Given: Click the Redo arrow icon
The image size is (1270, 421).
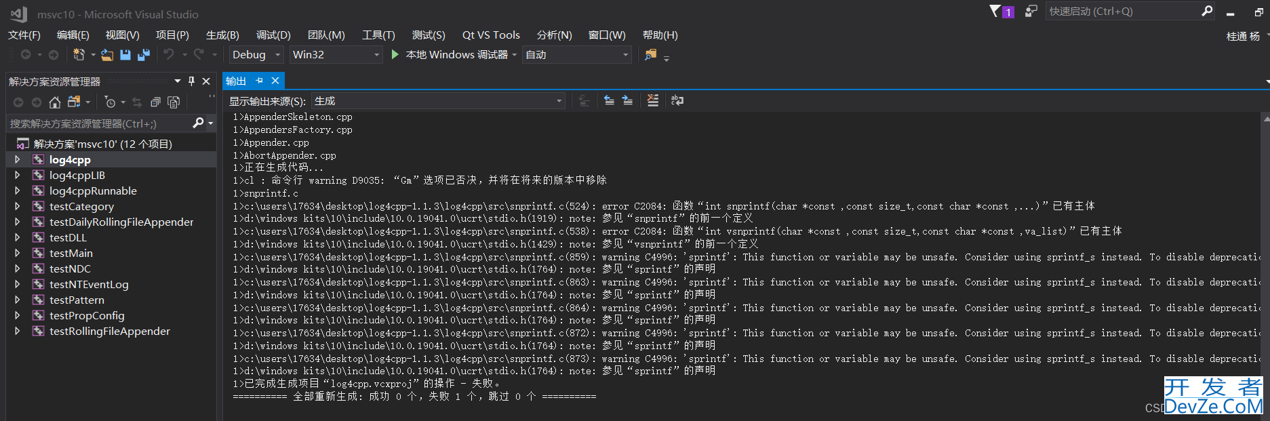Looking at the screenshot, I should pyautogui.click(x=199, y=54).
